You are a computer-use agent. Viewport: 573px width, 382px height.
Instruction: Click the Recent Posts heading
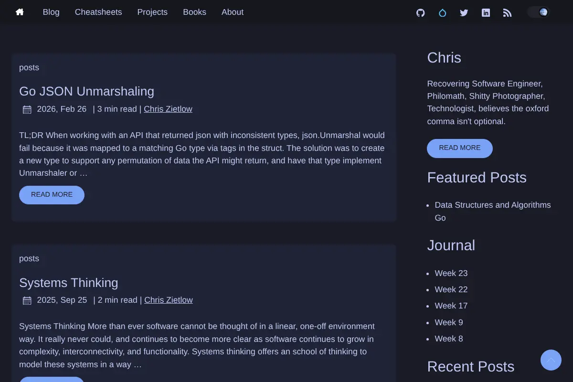[470, 366]
